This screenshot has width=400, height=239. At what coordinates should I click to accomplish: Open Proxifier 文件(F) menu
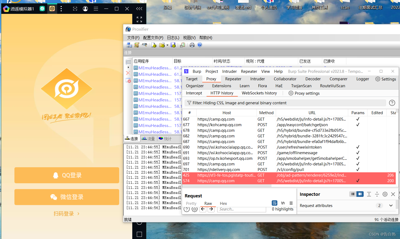coord(133,38)
